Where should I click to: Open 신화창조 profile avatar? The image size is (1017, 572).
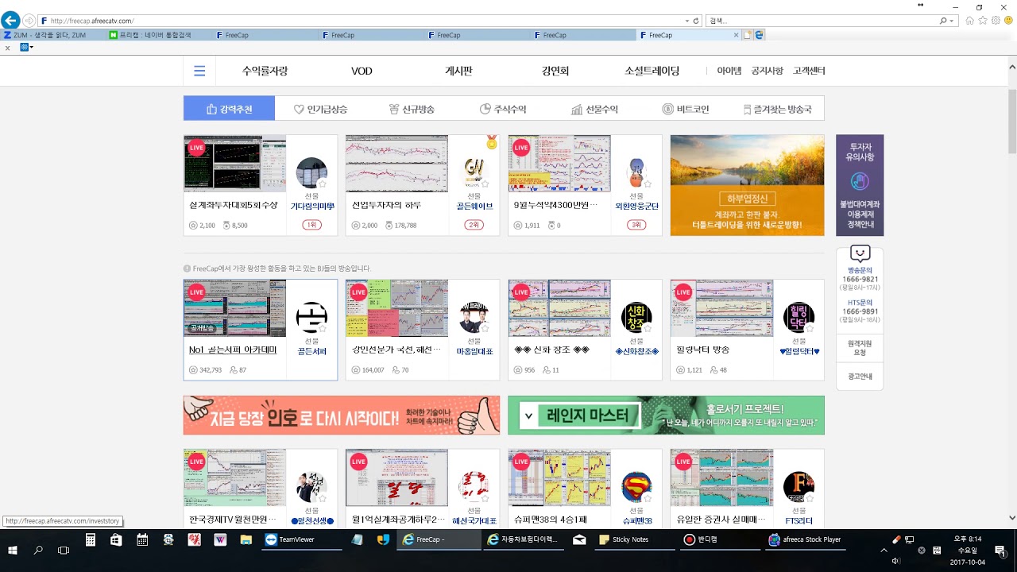coord(636,317)
